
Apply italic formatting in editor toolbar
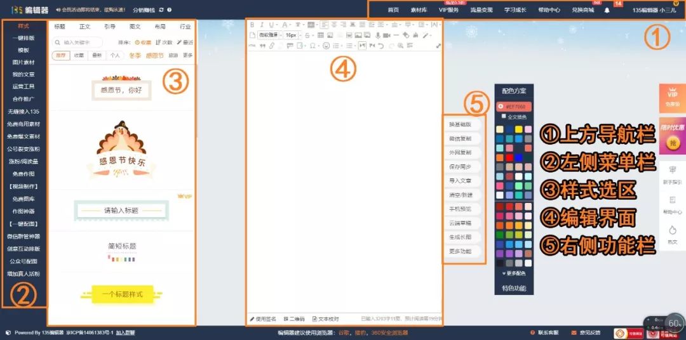[262, 25]
